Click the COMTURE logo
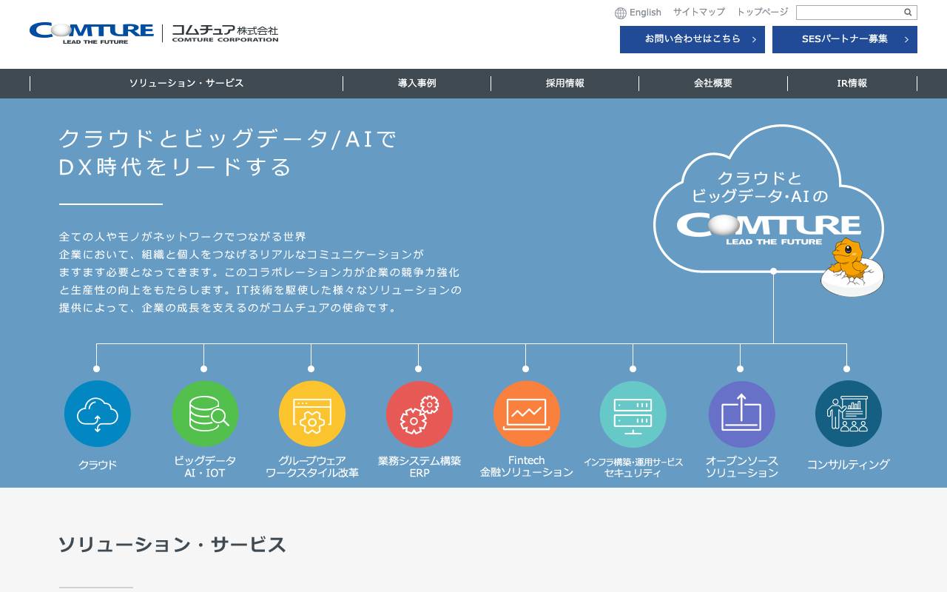 tap(90, 32)
